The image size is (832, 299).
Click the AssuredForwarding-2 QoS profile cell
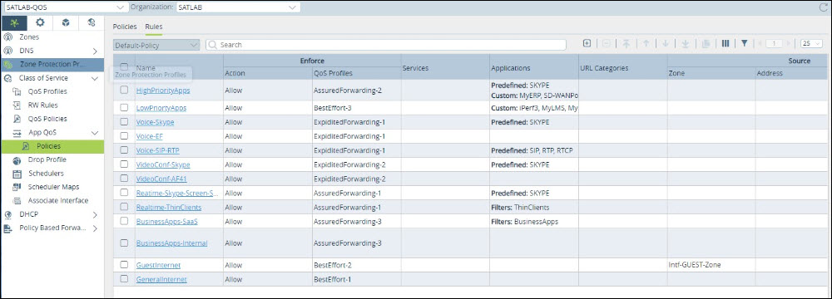pos(357,91)
